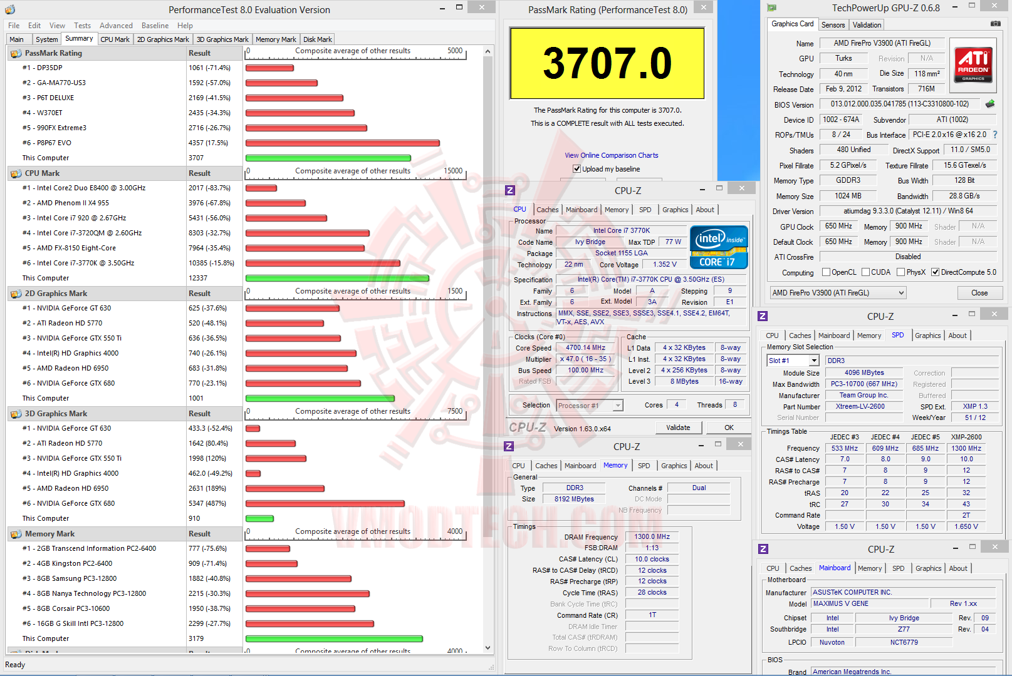Click the Validate button in CPU-Z

[678, 428]
